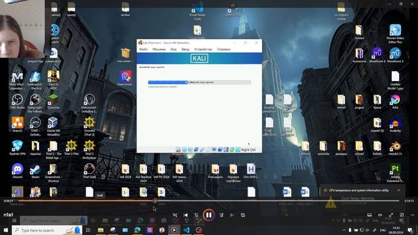Open the Устройства menu in VirtualBox
This screenshot has height=235, width=418.
click(203, 50)
